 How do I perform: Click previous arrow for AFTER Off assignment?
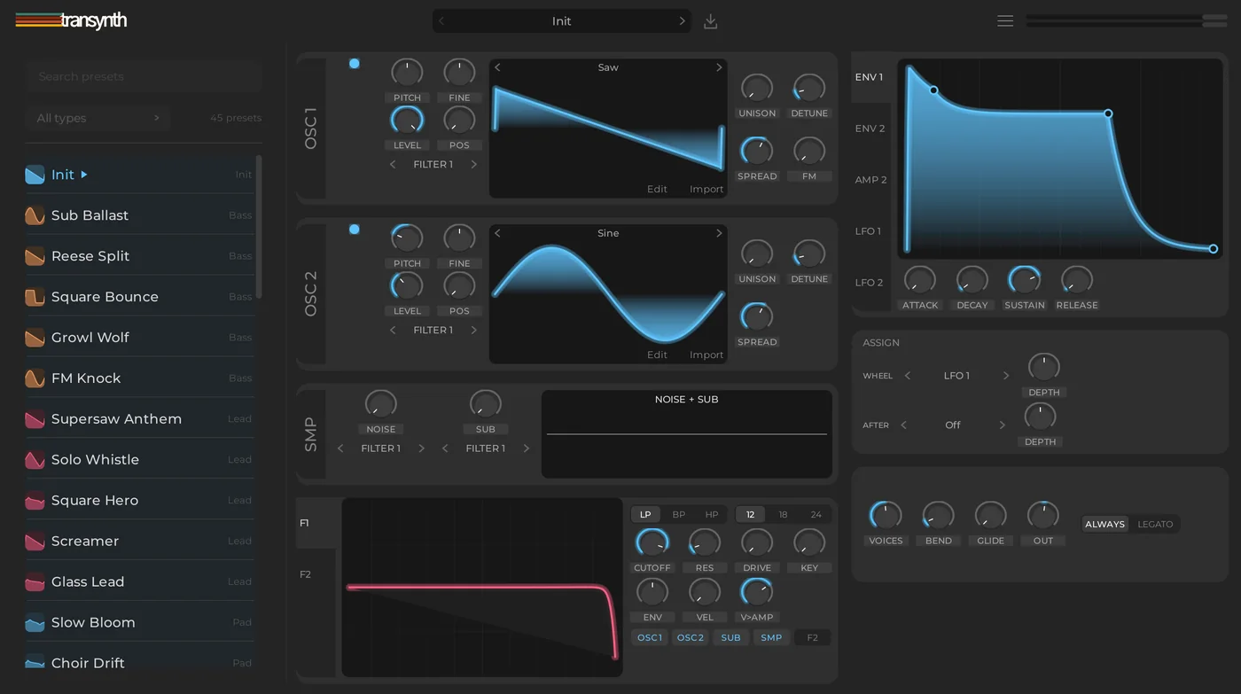tap(903, 425)
